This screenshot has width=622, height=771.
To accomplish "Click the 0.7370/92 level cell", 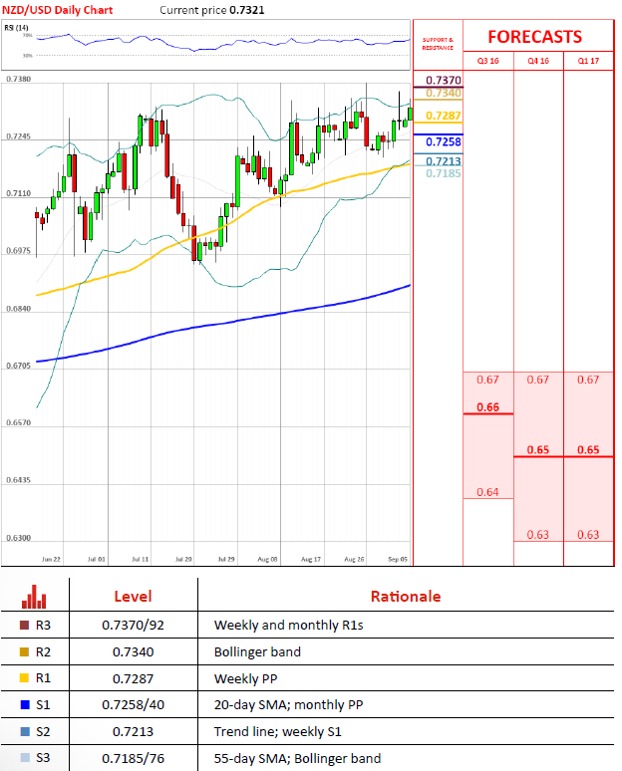I will point(133,625).
